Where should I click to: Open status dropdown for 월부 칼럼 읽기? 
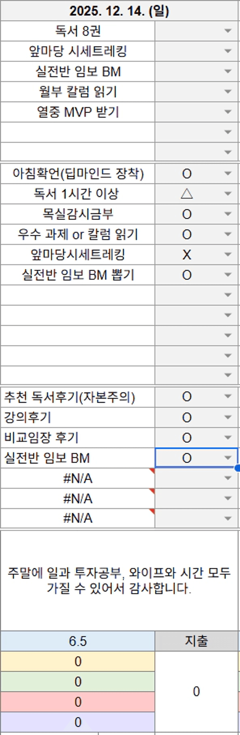[228, 92]
